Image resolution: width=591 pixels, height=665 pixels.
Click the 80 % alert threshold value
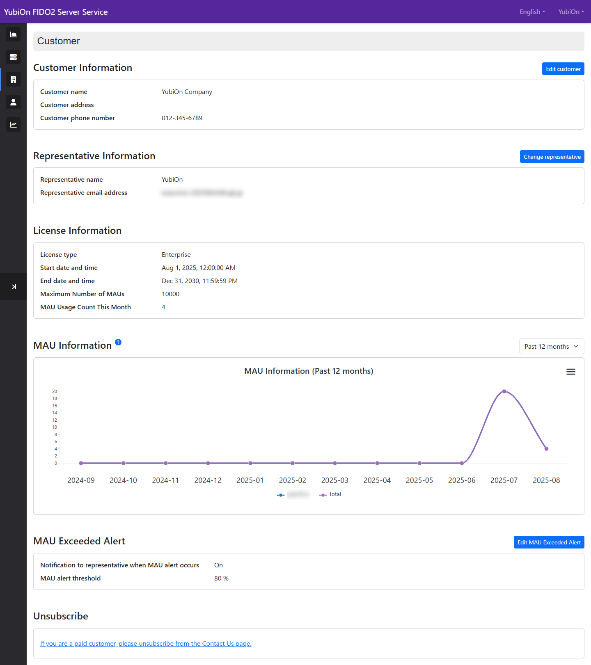(221, 578)
